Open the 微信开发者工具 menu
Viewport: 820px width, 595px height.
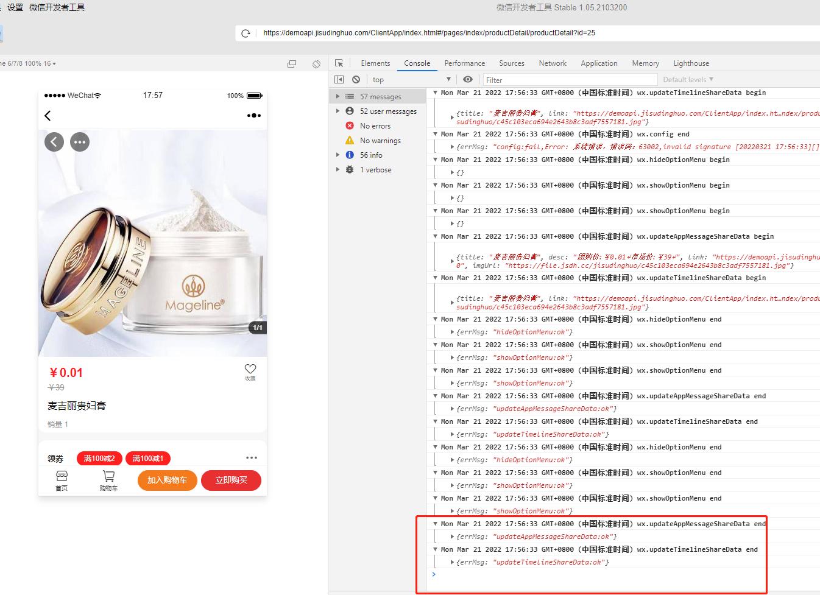point(57,7)
